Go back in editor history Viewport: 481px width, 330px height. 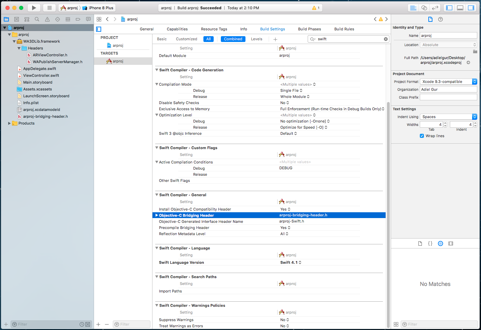tap(107, 19)
